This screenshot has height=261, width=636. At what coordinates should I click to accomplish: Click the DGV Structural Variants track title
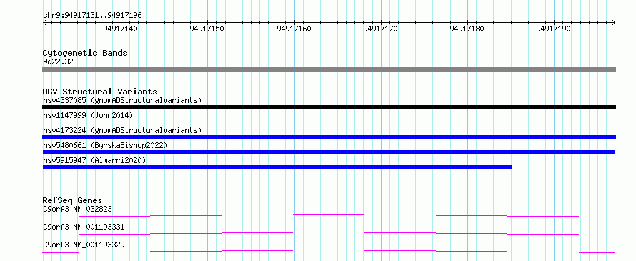(x=100, y=92)
